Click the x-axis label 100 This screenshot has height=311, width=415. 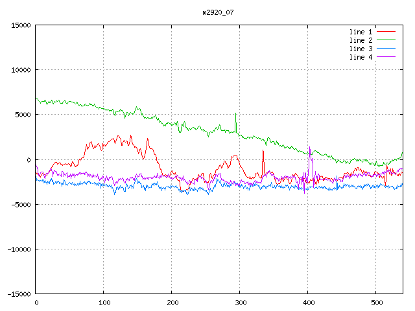(104, 303)
